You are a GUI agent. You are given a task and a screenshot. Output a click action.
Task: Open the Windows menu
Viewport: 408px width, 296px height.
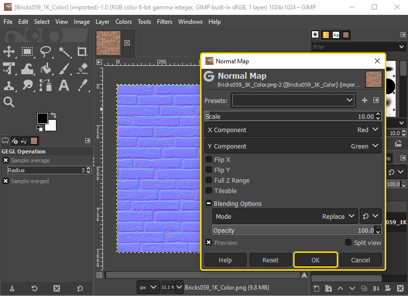tap(190, 22)
